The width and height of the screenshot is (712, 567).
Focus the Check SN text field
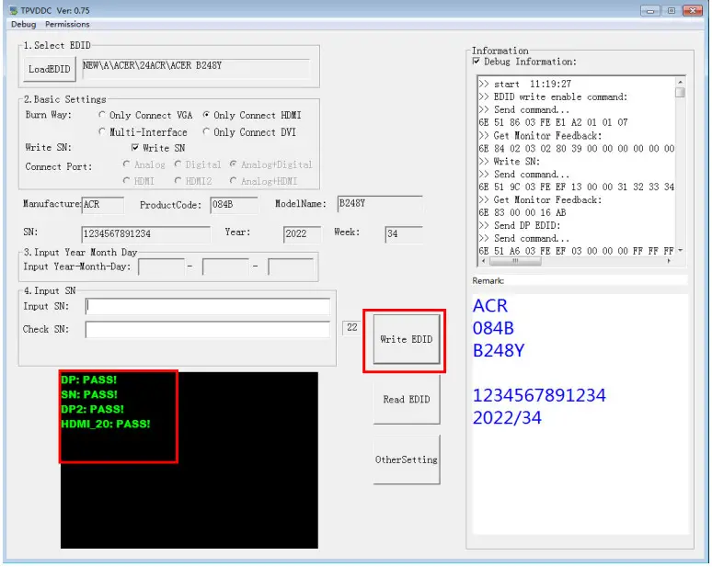coord(208,330)
